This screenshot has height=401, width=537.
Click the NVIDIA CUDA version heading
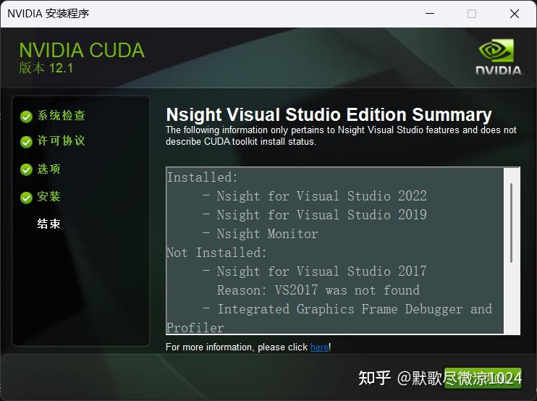pos(82,57)
